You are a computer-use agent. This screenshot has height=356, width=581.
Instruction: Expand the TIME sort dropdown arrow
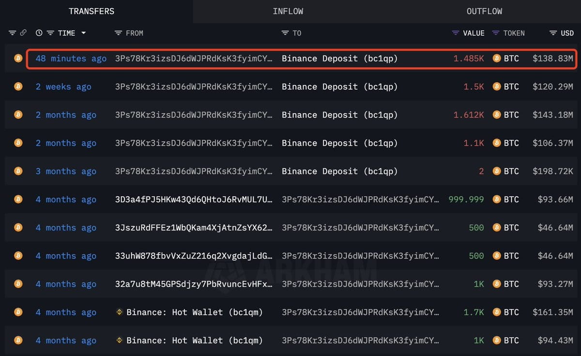(83, 33)
